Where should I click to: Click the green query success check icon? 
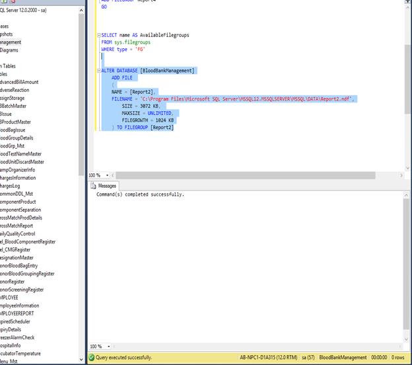point(92,357)
